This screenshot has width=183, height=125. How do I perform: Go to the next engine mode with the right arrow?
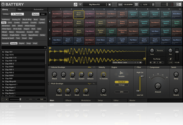(x=127, y=74)
